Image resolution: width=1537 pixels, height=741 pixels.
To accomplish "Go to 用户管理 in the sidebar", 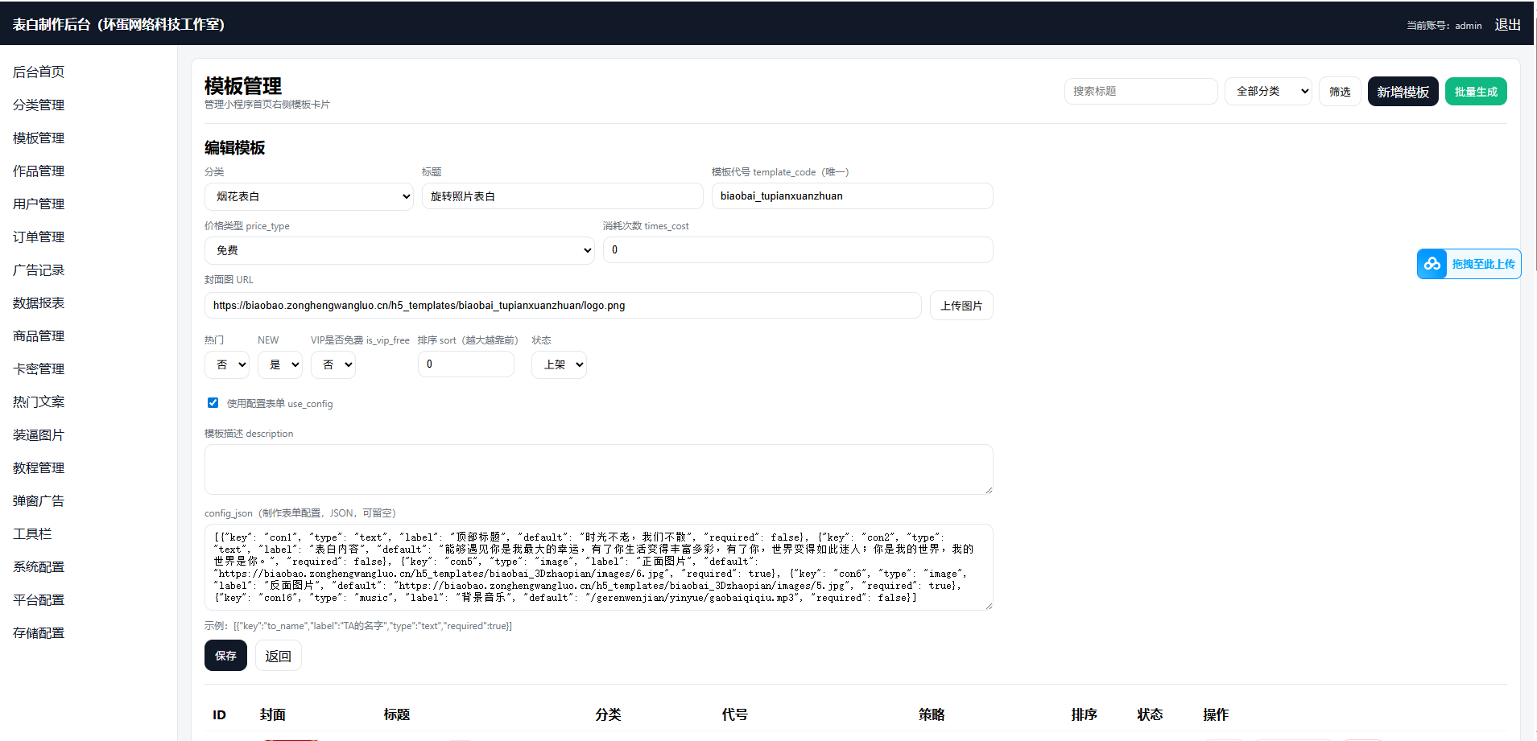I will tap(39, 204).
